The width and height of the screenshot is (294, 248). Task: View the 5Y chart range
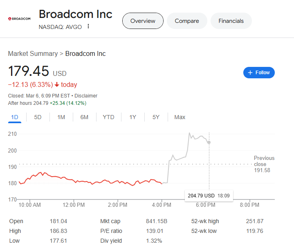(x=156, y=117)
